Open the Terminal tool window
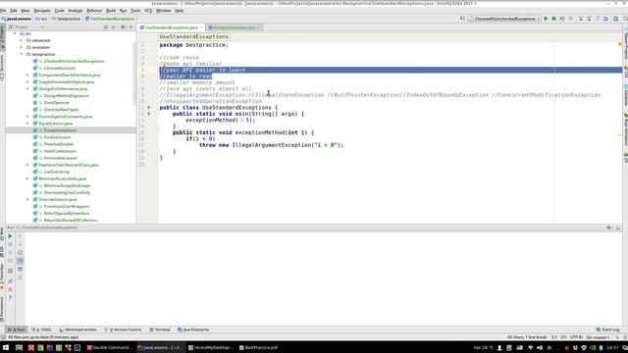This screenshot has height=353, width=628. click(160, 329)
